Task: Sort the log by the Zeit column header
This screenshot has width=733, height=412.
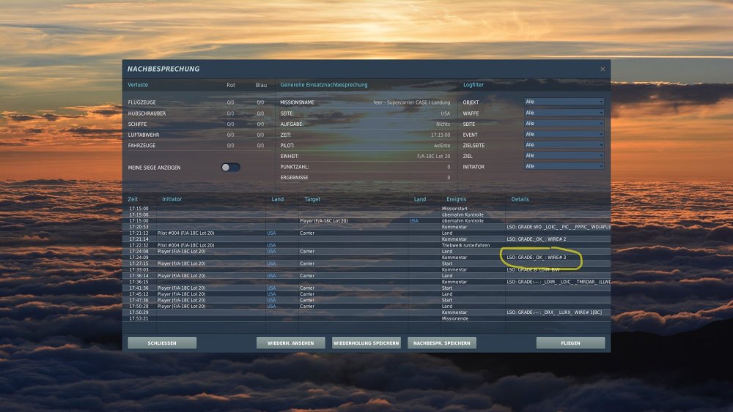Action: (x=133, y=199)
